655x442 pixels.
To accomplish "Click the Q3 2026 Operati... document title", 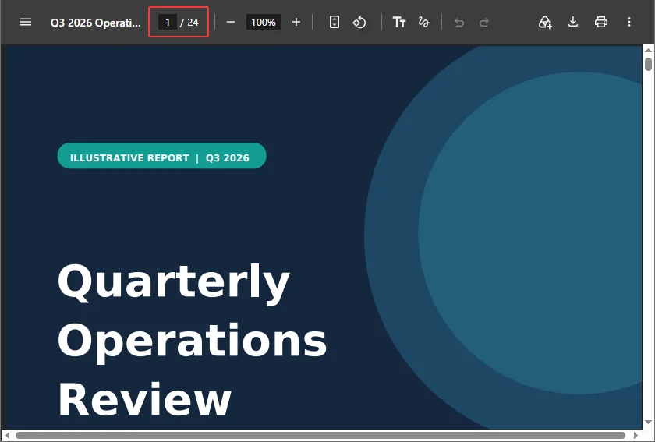I will click(x=96, y=23).
